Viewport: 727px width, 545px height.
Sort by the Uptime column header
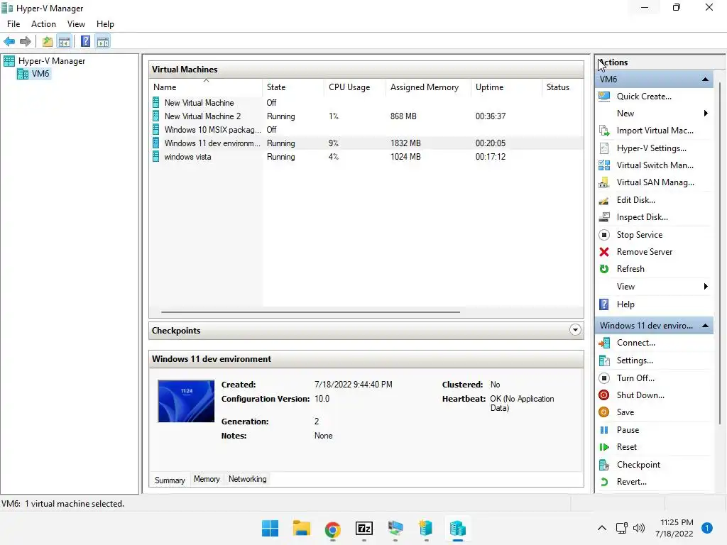tap(506, 87)
